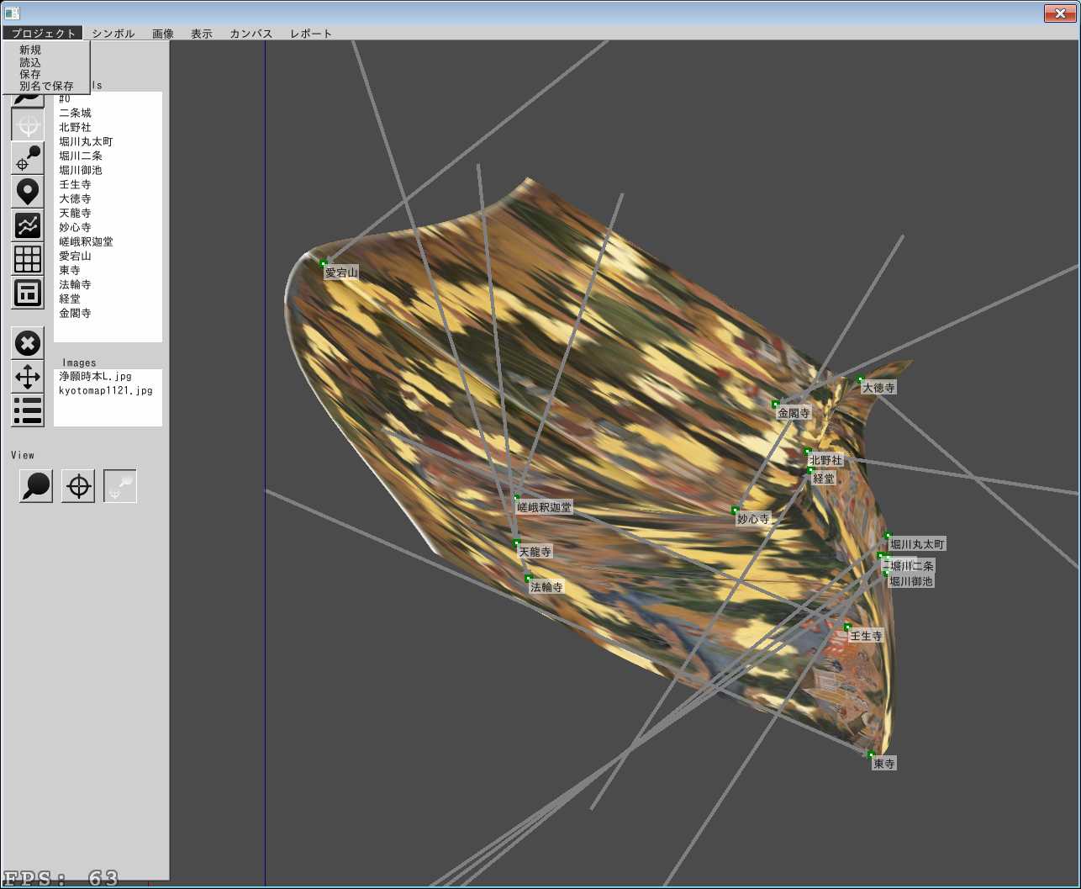
Task: Click the 堀川二条 marker label on canvas
Action: [x=912, y=566]
